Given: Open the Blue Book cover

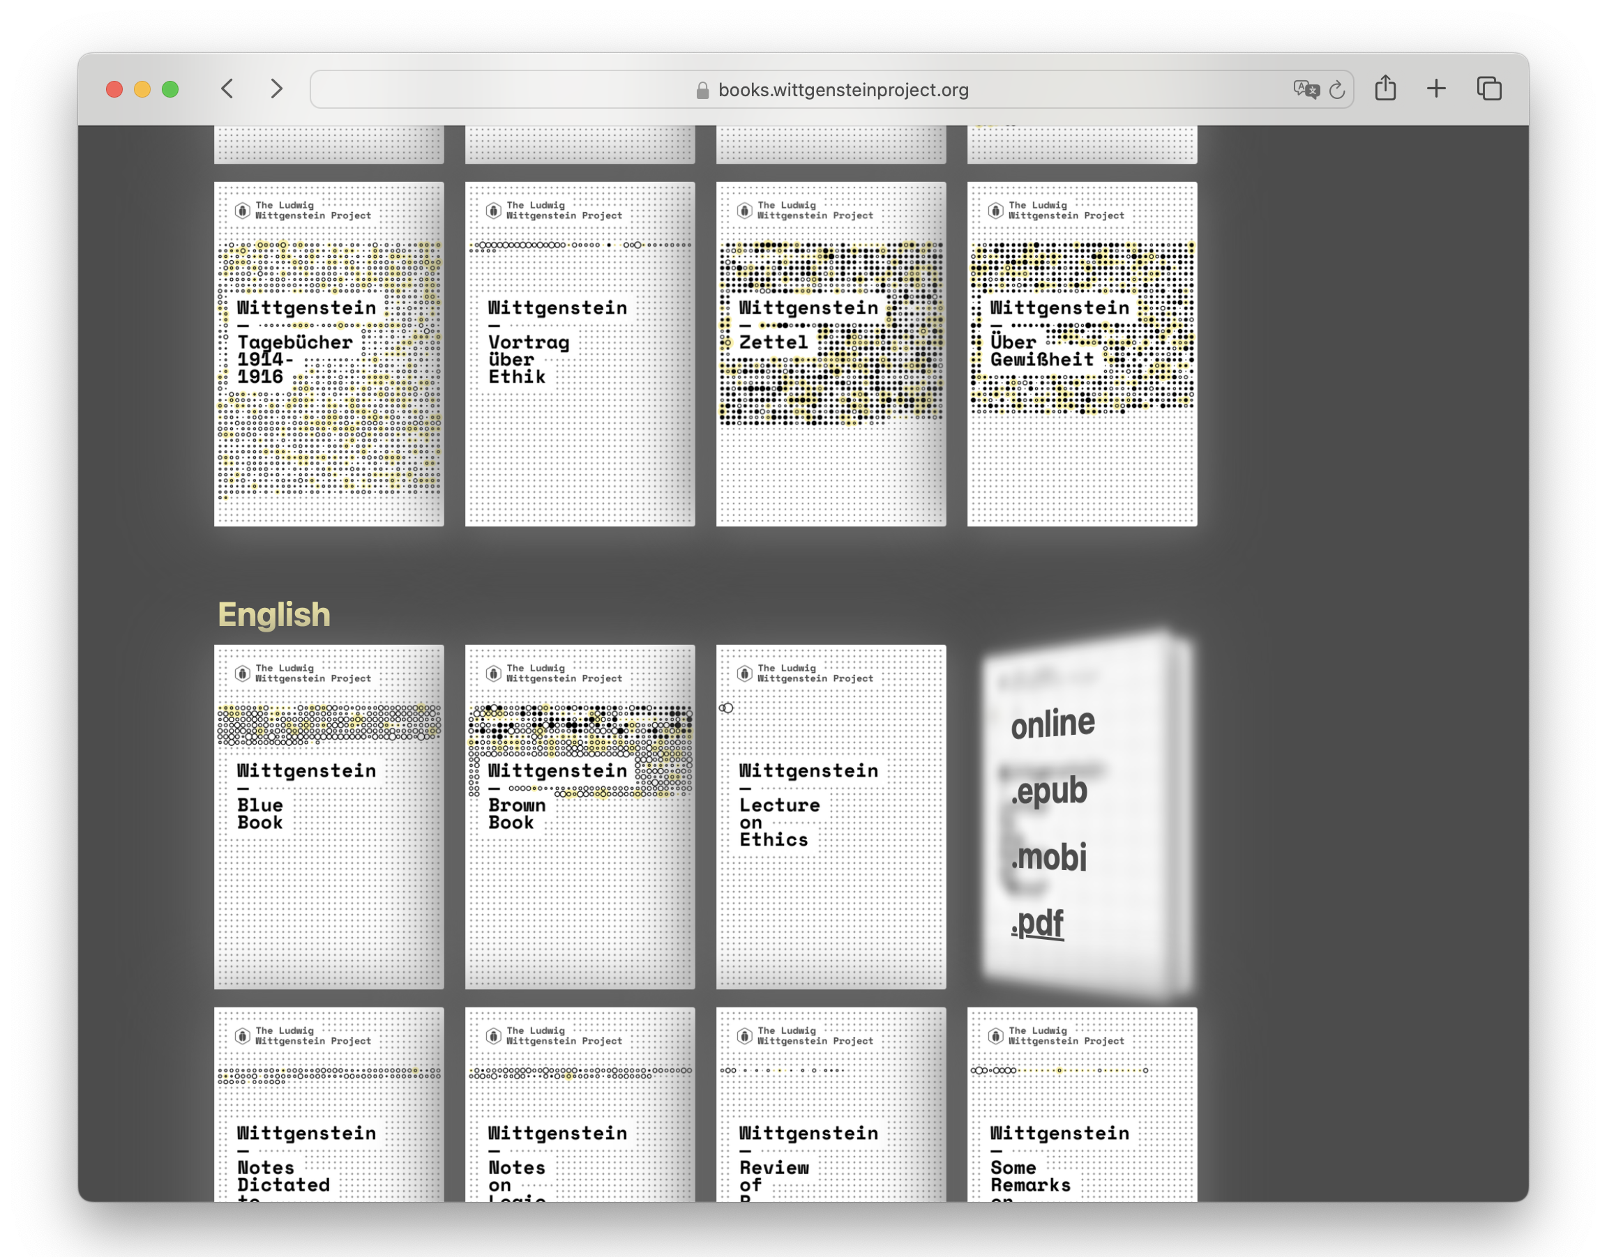Looking at the screenshot, I should 329,817.
